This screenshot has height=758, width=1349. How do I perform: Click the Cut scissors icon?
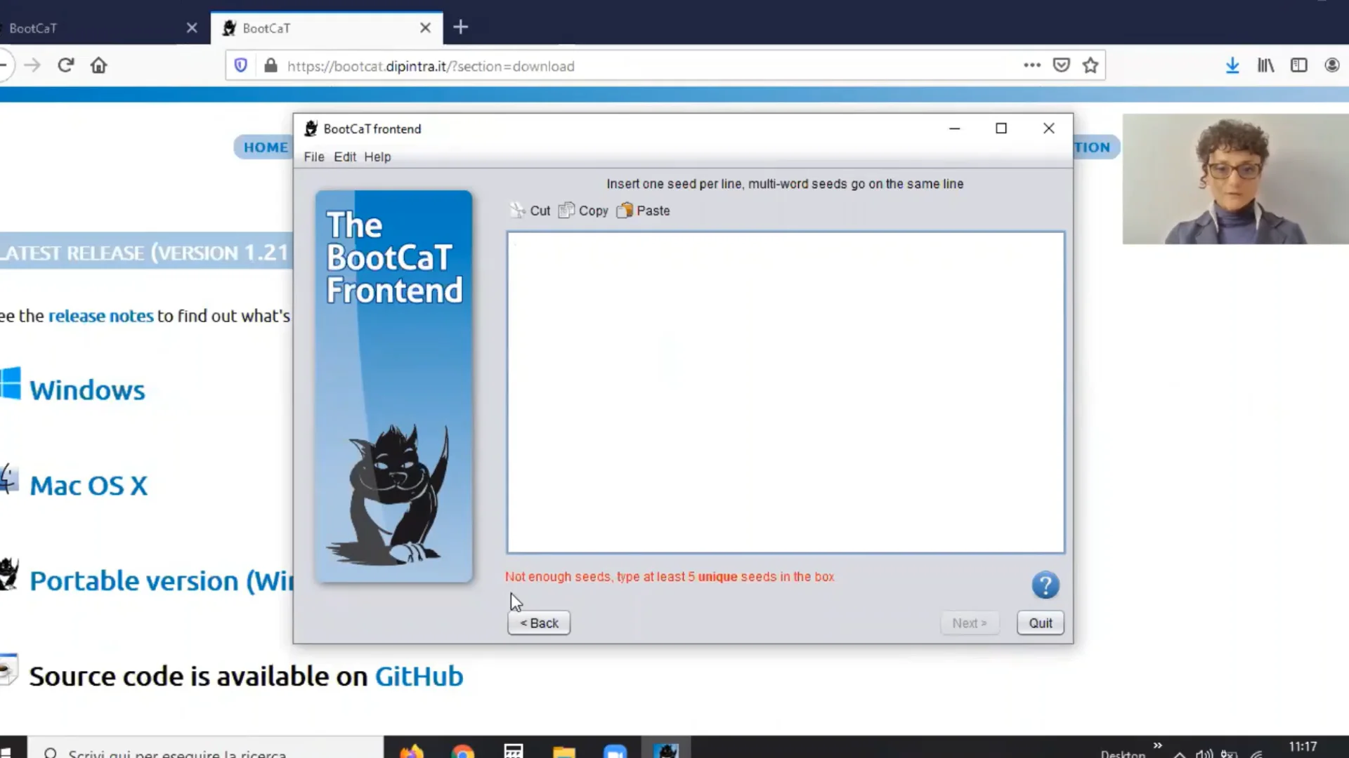pyautogui.click(x=518, y=211)
